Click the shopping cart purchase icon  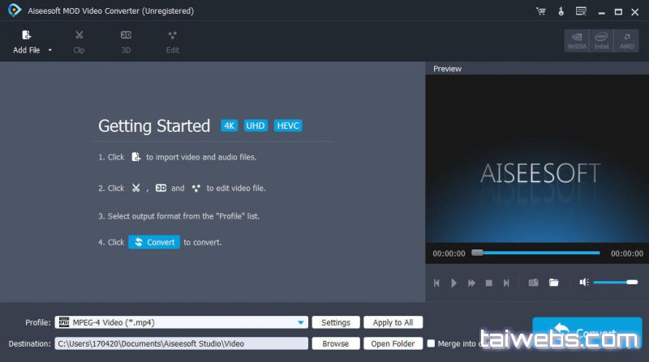pos(541,11)
